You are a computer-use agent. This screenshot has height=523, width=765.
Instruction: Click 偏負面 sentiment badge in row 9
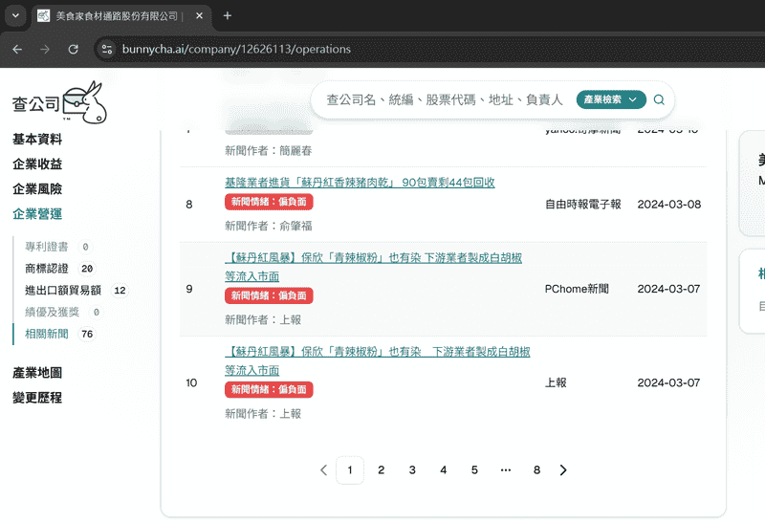coord(269,295)
